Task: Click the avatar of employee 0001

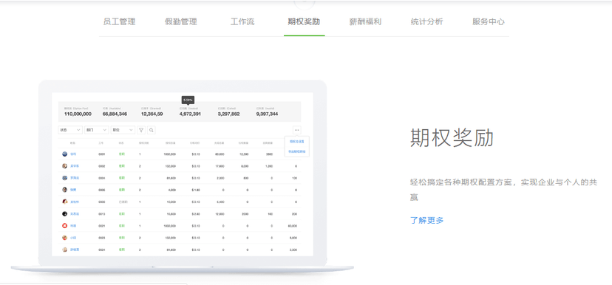Action: click(x=65, y=154)
